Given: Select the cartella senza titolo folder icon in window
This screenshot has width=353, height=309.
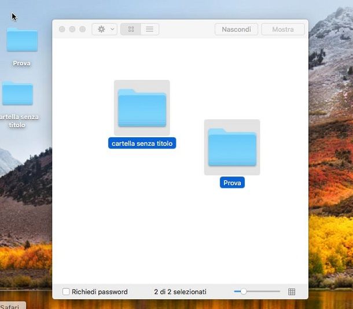Looking at the screenshot, I should click(142, 108).
